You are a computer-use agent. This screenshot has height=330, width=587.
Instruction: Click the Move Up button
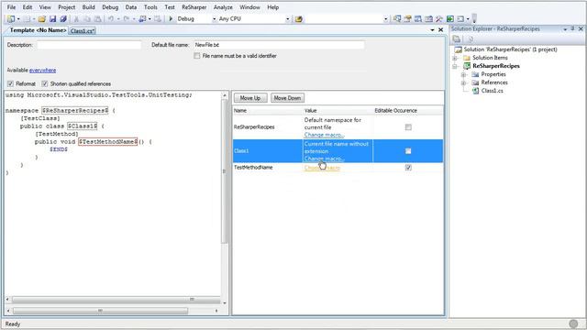coord(250,98)
